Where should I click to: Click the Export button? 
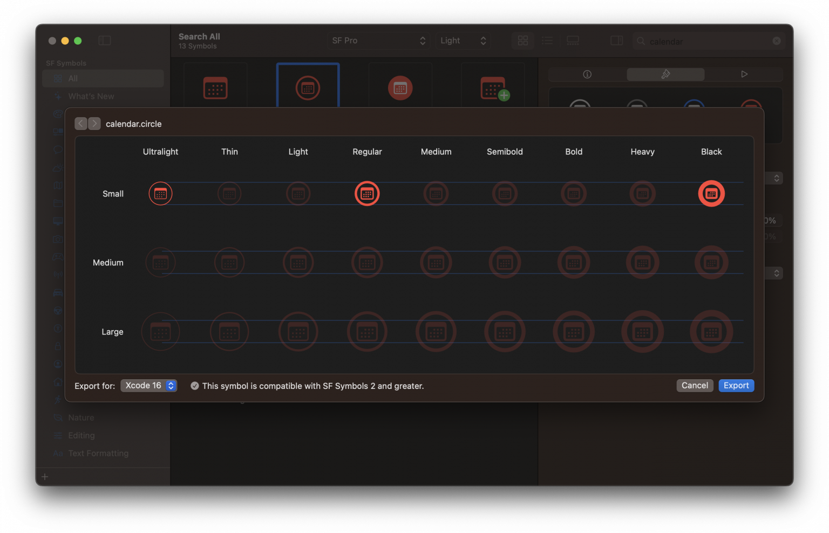[x=736, y=386]
